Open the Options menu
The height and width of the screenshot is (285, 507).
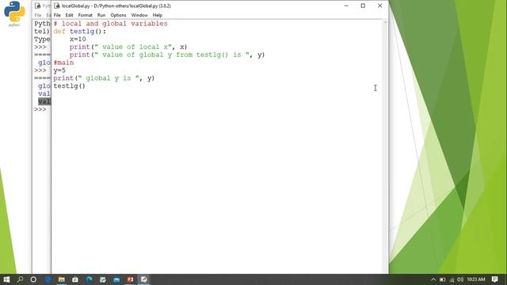click(x=118, y=15)
